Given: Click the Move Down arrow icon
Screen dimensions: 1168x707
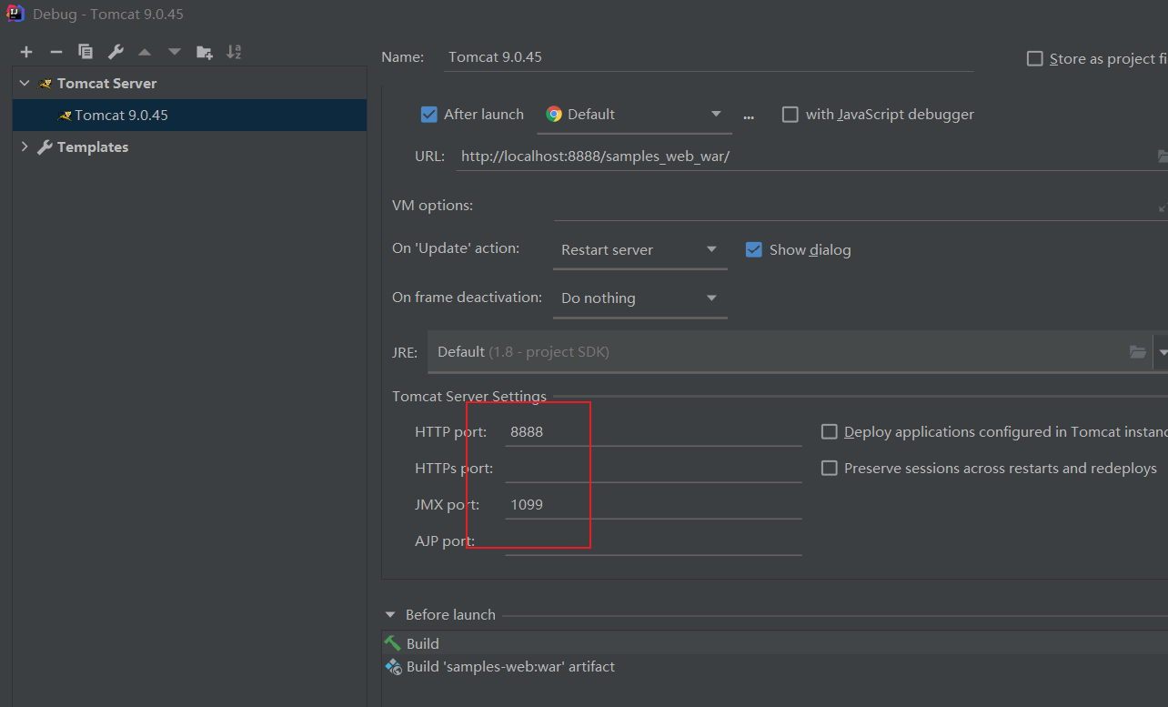Looking at the screenshot, I should (175, 52).
